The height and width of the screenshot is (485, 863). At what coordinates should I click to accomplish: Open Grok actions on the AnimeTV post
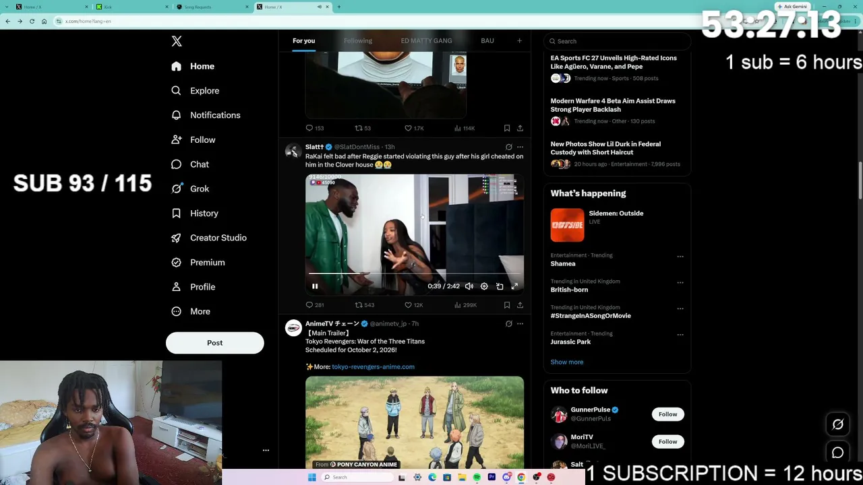509,324
